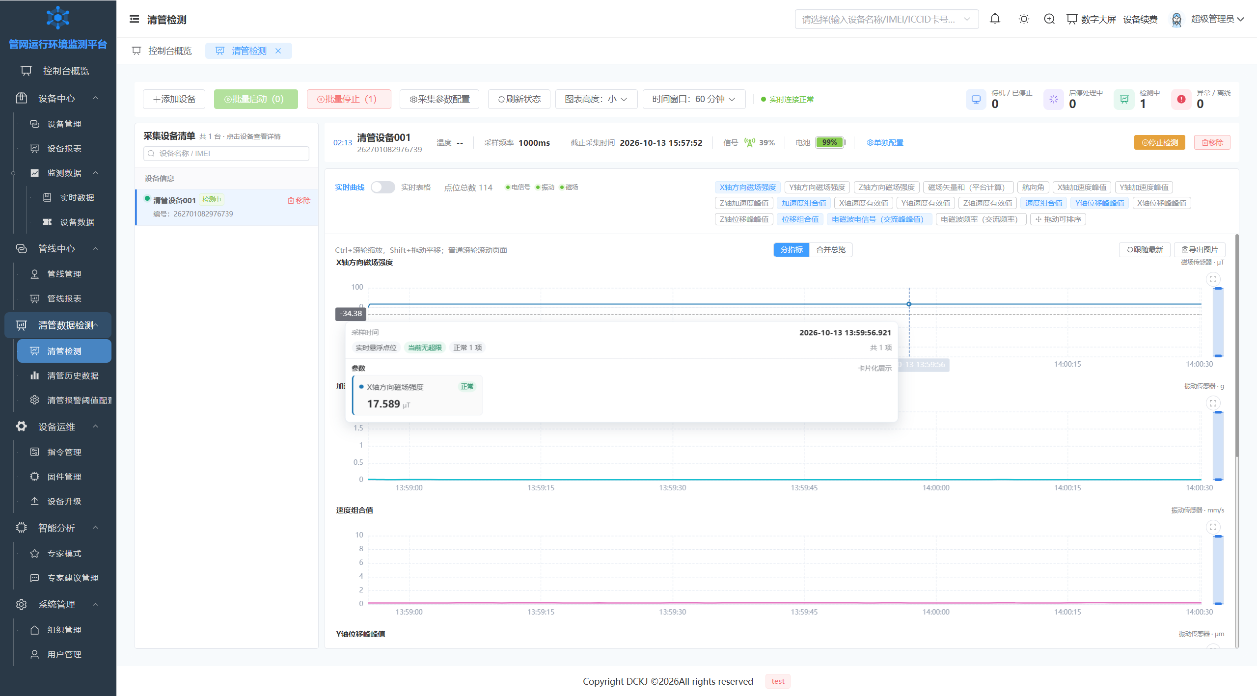This screenshot has width=1257, height=696.
Task: Collapse the 智能分析 menu group
Action: tap(58, 528)
